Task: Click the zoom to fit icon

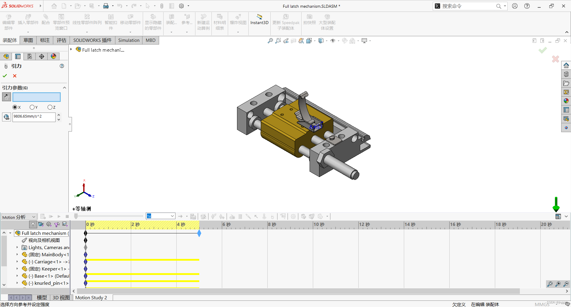Action: (x=270, y=41)
